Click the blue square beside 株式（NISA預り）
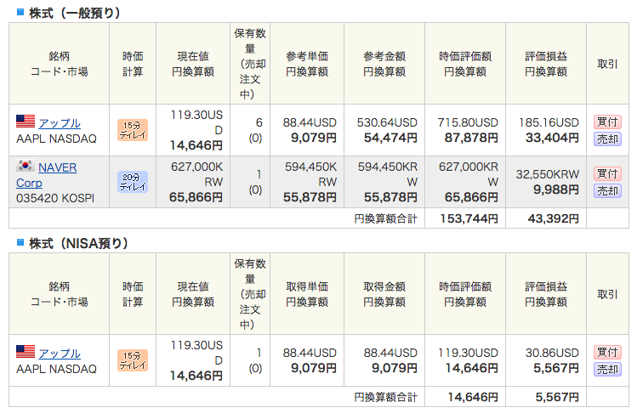This screenshot has height=419, width=637. tap(20, 242)
